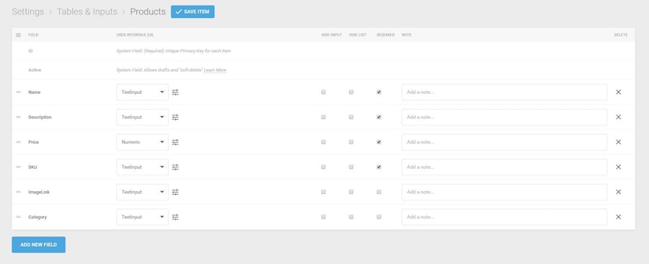Open options for the Name field interface
This screenshot has width=649, height=264.
tap(175, 92)
